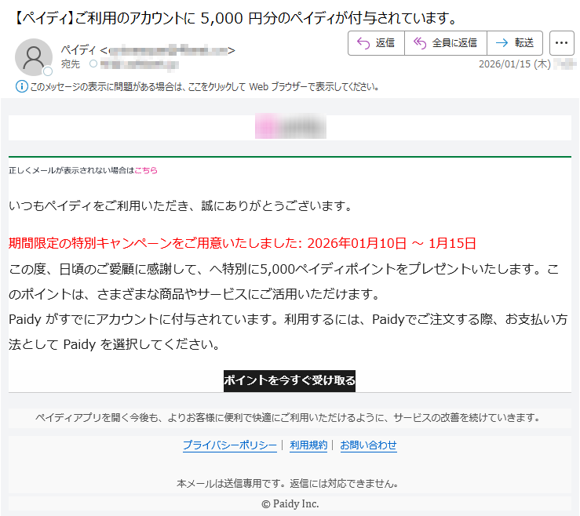This screenshot has height=516, width=580.
Task: Click the blurred recipient address after 宛先
Action: pos(132,64)
